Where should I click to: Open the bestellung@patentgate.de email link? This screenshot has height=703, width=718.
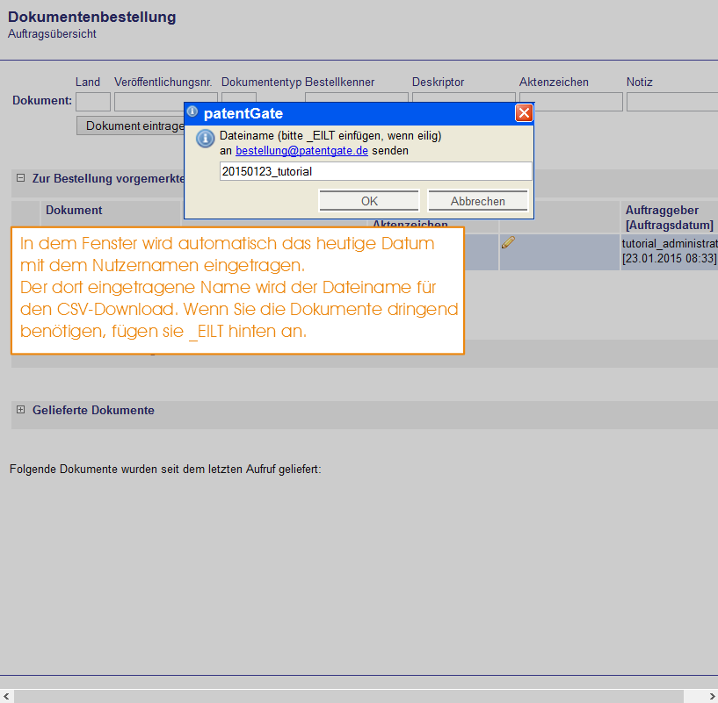[301, 150]
